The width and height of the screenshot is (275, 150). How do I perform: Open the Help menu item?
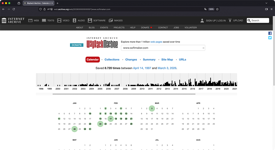(x=132, y=28)
